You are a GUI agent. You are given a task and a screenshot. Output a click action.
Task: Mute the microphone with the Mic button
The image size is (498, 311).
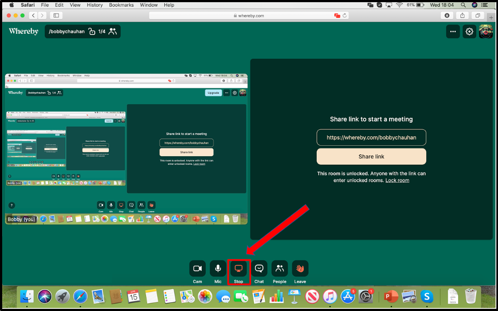218,268
